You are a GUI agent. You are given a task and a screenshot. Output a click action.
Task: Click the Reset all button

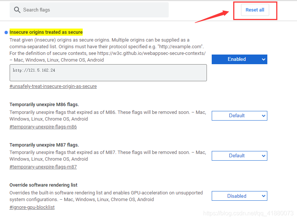click(x=255, y=10)
